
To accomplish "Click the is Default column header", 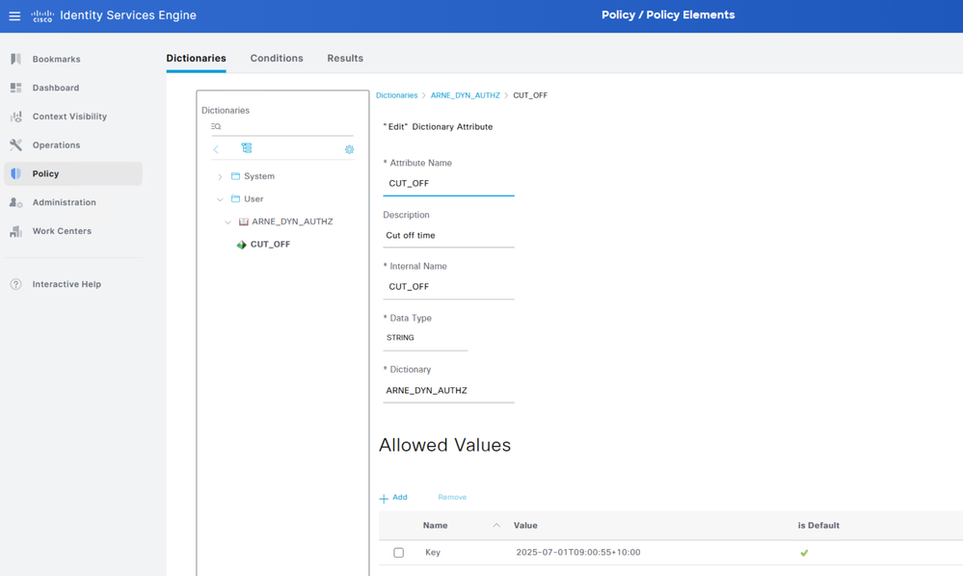I will coord(818,526).
